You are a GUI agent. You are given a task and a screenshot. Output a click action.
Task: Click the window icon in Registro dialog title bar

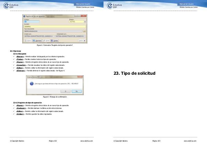coord(24,16)
